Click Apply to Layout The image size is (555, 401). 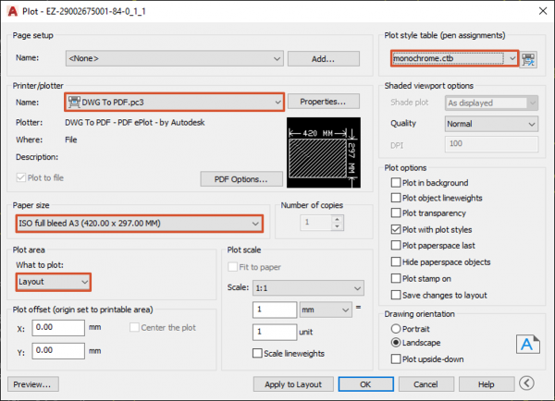click(x=293, y=384)
